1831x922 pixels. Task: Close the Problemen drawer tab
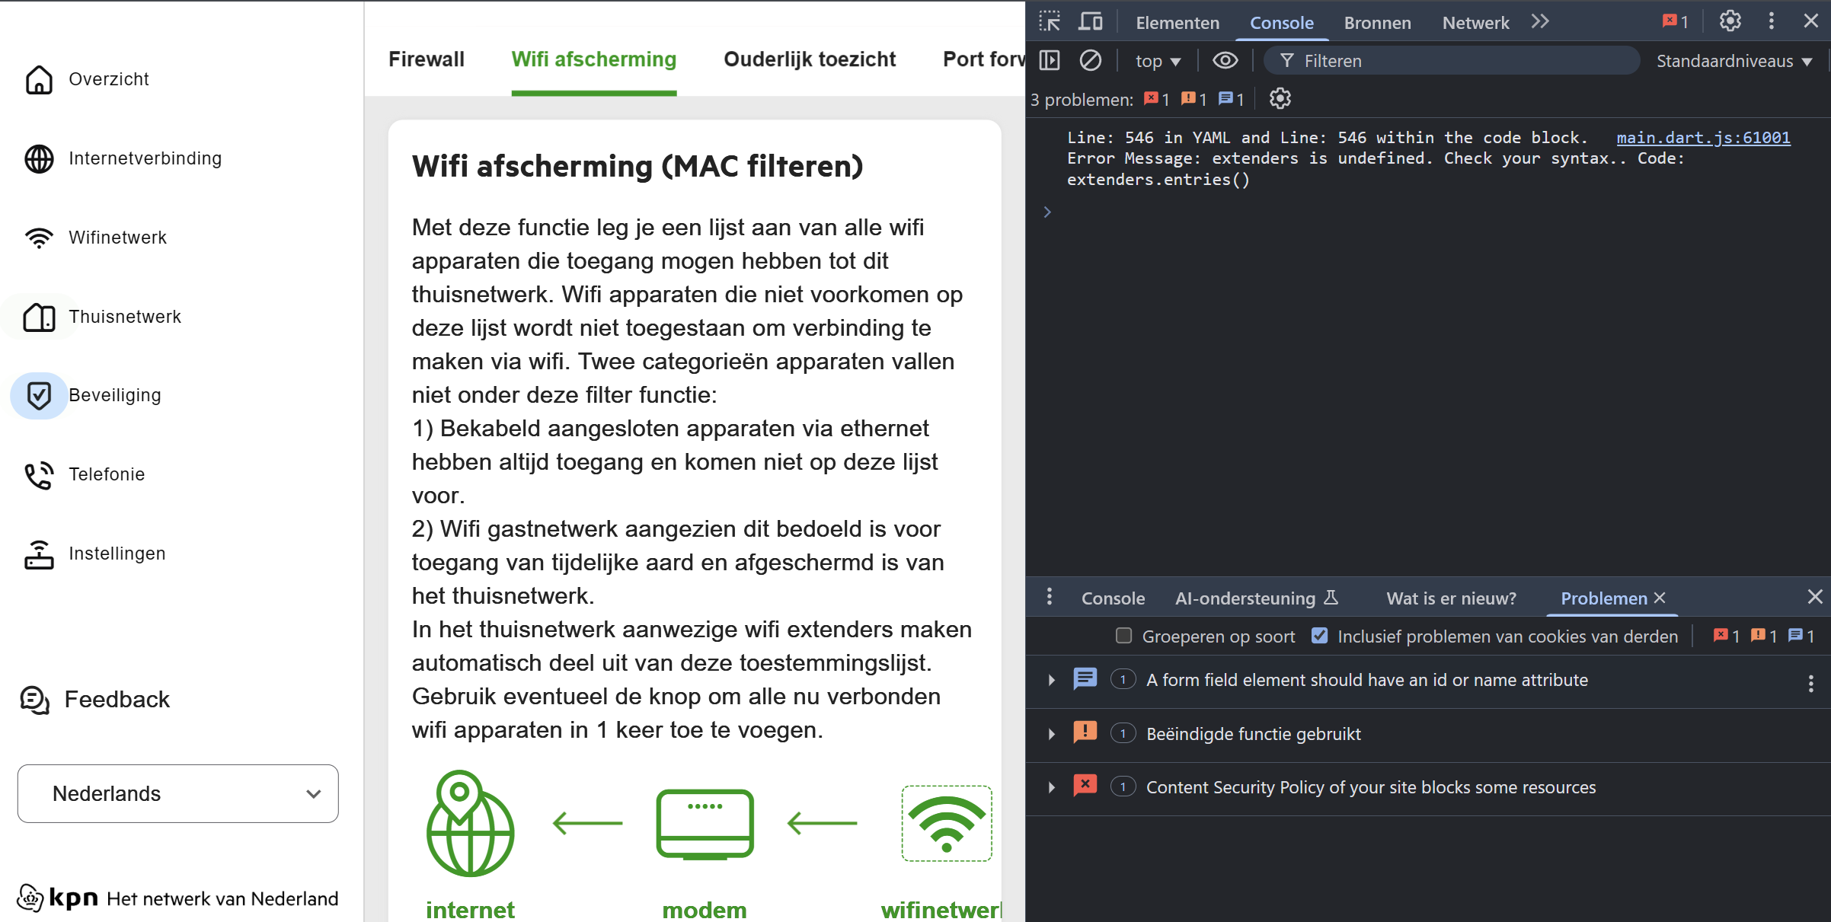tap(1660, 598)
